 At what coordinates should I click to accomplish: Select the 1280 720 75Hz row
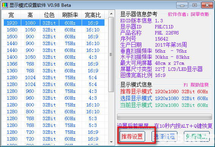pyautogui.click(x=54, y=132)
